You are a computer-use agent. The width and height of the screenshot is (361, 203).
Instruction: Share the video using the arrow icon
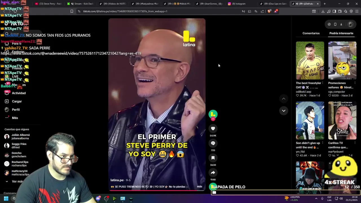(x=213, y=173)
